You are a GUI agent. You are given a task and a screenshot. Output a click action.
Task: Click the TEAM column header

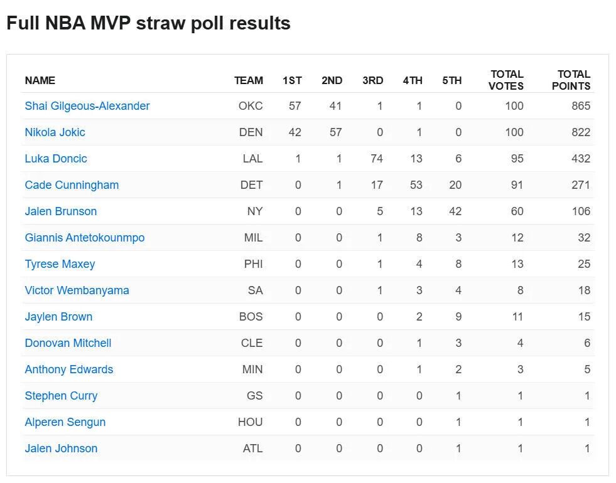click(249, 80)
